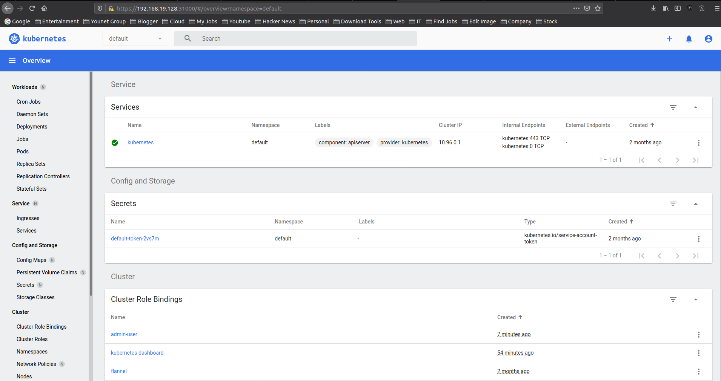721x381 pixels.
Task: Open the Cluster Role Bindings filter icon
Action: [x=673, y=299]
